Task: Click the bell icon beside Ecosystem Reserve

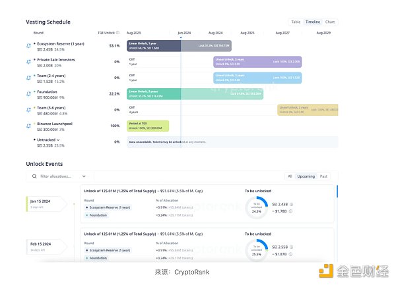Action: tap(28, 46)
